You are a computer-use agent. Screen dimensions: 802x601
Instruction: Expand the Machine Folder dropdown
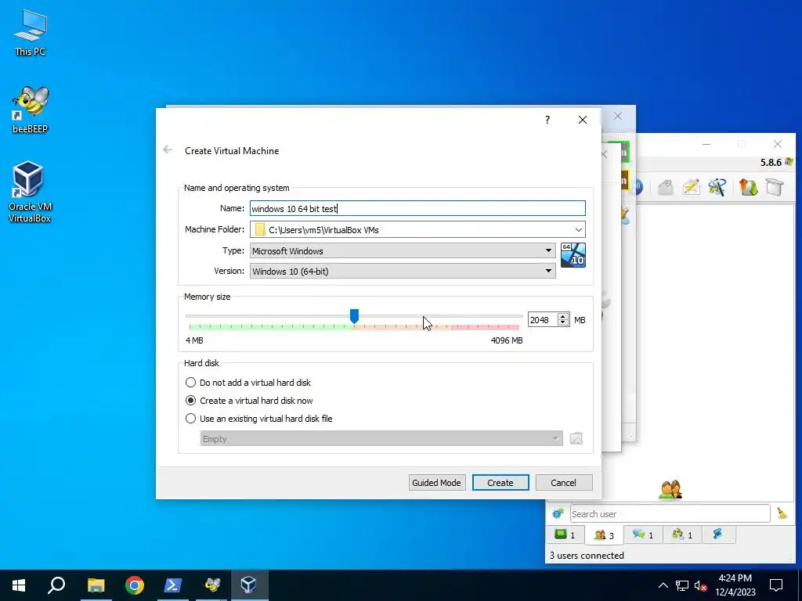(579, 229)
